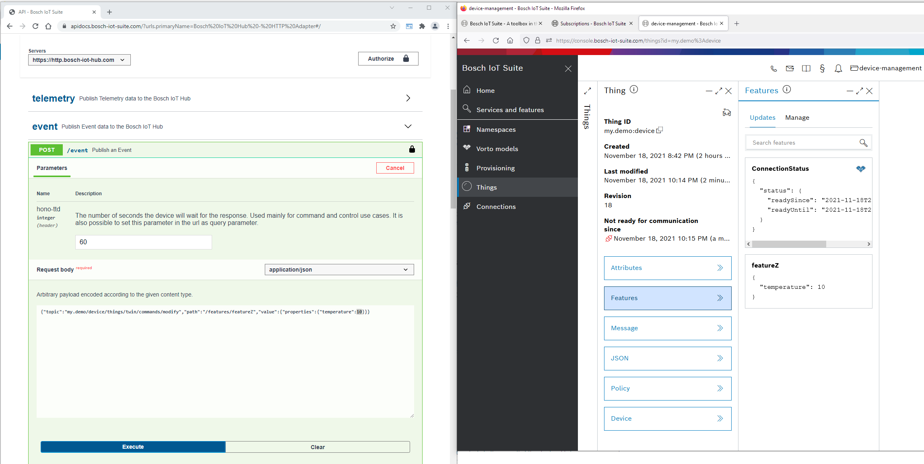
Task: Open the application/json content type dropdown
Action: point(339,270)
